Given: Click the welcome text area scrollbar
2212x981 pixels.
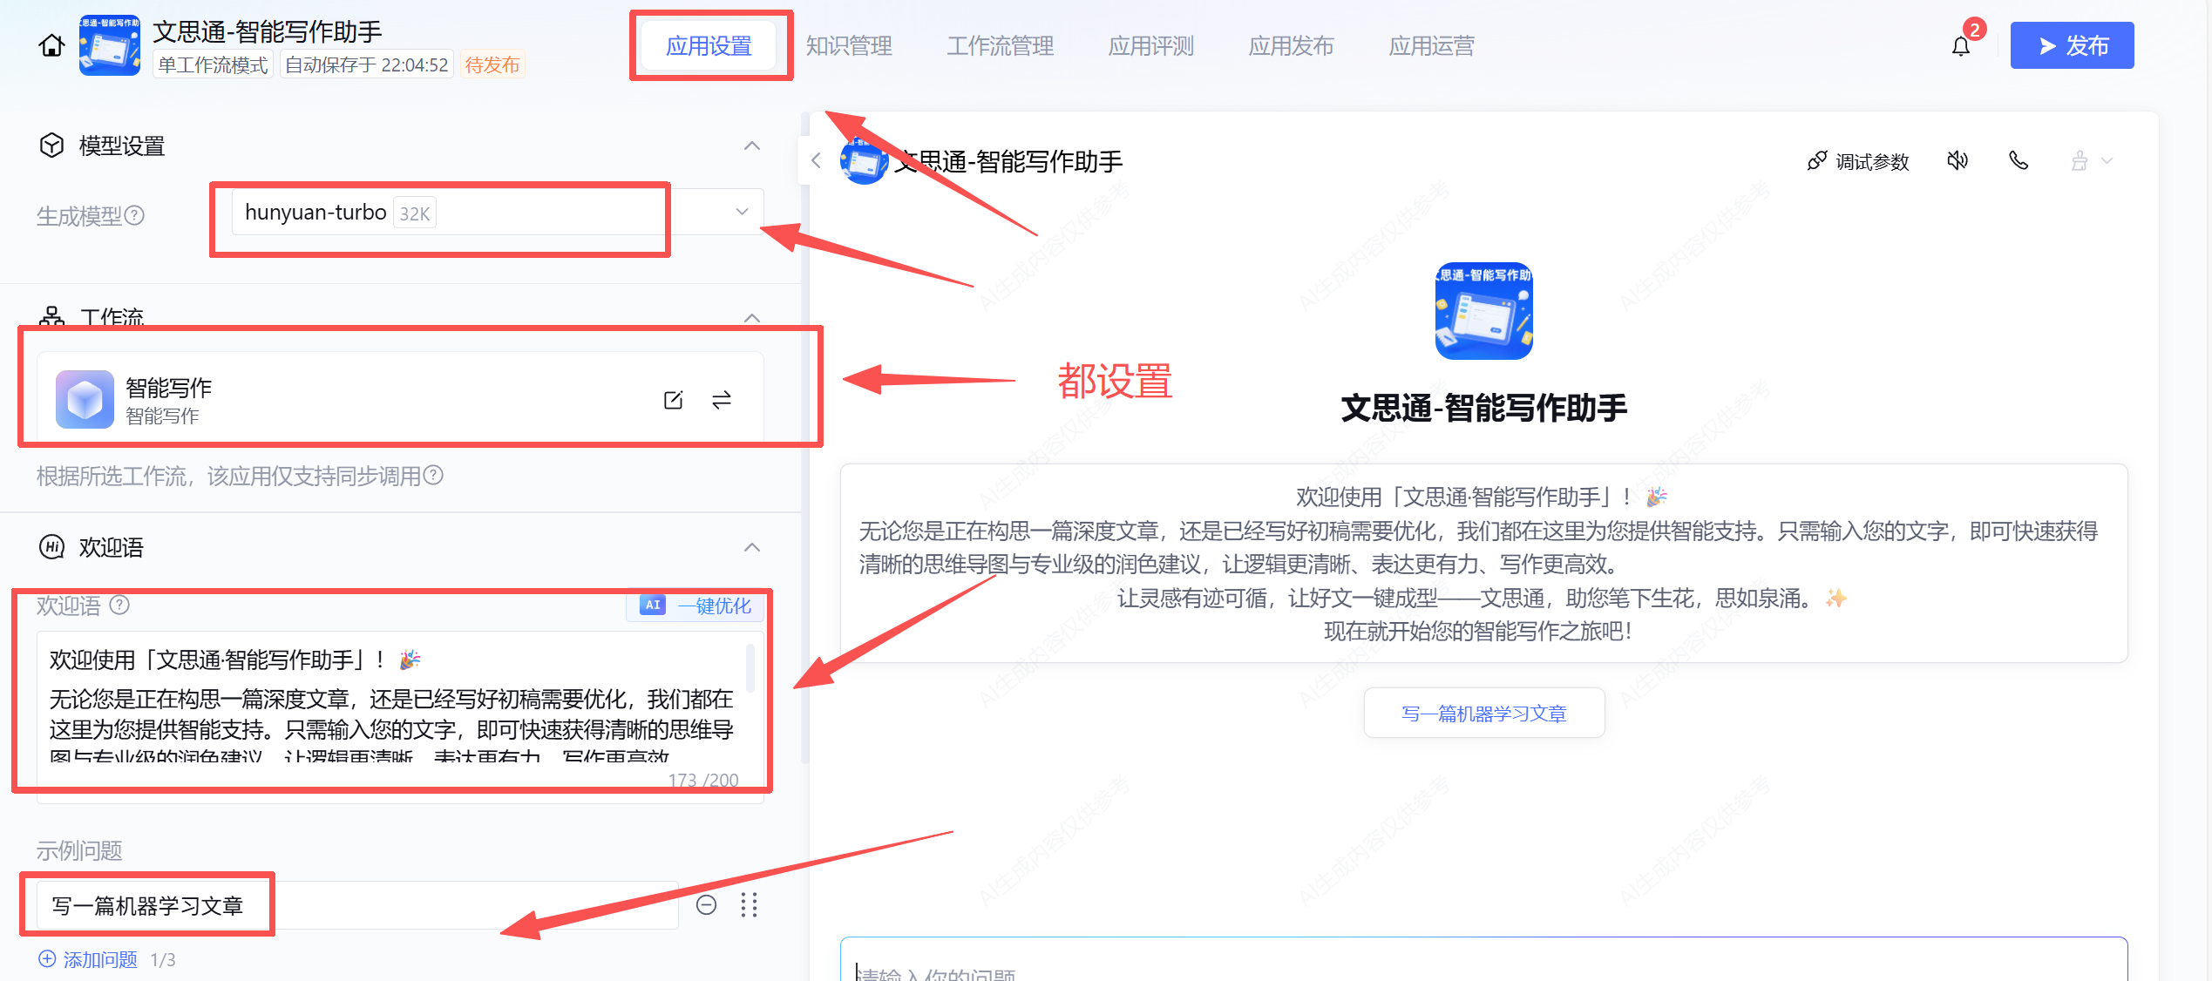Looking at the screenshot, I should click(x=750, y=666).
